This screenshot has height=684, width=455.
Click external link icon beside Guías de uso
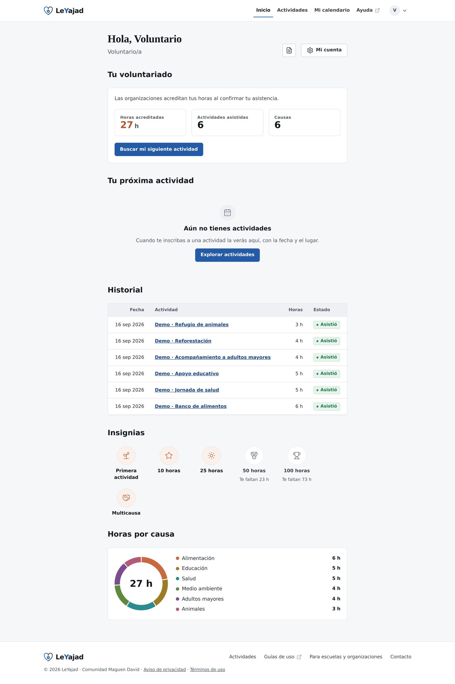pyautogui.click(x=299, y=657)
